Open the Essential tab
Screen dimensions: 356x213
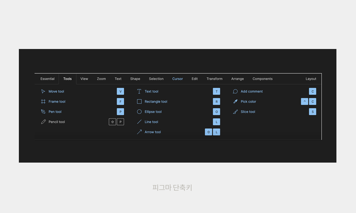coord(47,79)
